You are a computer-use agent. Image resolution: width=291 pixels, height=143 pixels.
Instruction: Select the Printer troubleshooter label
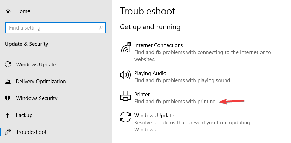coord(142,95)
